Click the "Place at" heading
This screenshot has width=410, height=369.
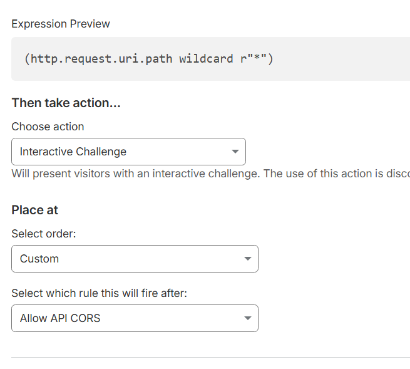(x=34, y=210)
